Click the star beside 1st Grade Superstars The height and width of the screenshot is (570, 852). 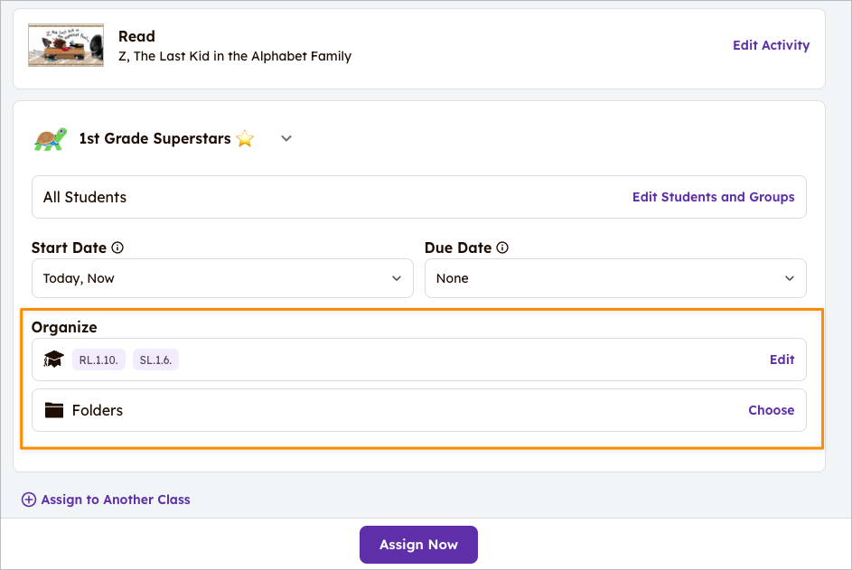pos(245,139)
